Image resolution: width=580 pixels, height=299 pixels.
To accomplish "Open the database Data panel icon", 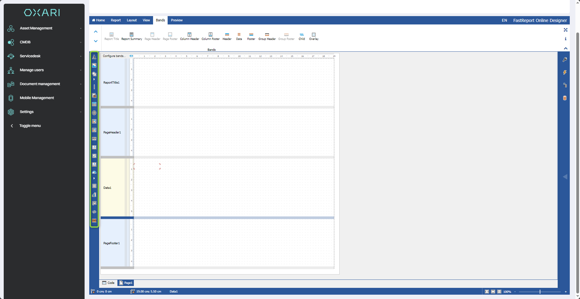I will (565, 98).
